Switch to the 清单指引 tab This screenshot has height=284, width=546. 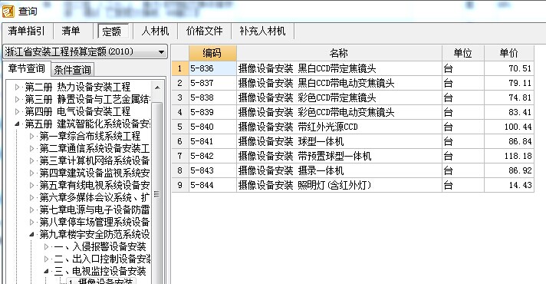tap(27, 31)
